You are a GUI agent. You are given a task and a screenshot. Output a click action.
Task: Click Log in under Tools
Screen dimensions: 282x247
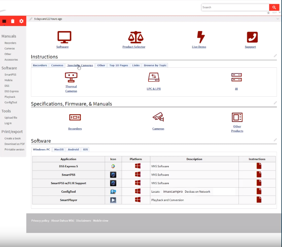(x=8, y=123)
